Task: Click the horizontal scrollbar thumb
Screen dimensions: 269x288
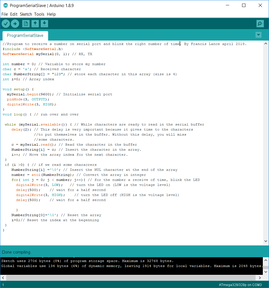Action: (x=131, y=278)
